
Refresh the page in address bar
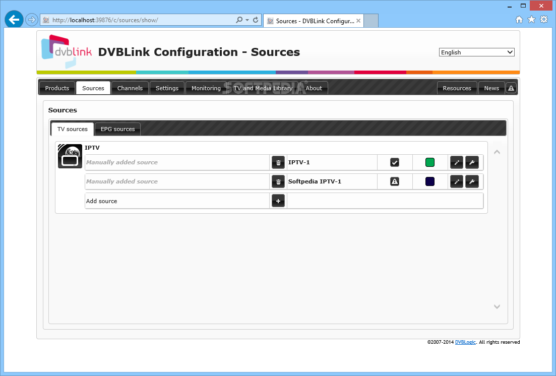[255, 20]
